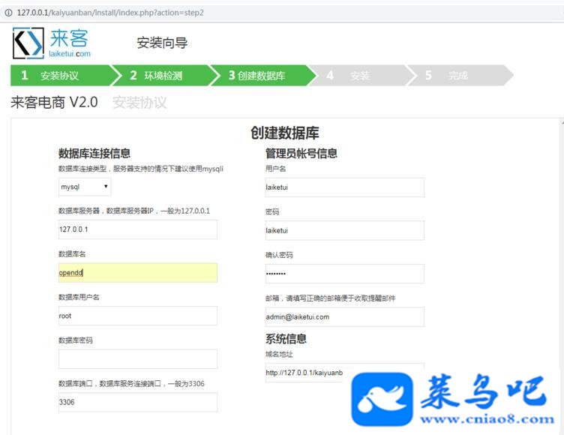Click the email field admin@laiketui.com
564x435 pixels.
tap(344, 317)
